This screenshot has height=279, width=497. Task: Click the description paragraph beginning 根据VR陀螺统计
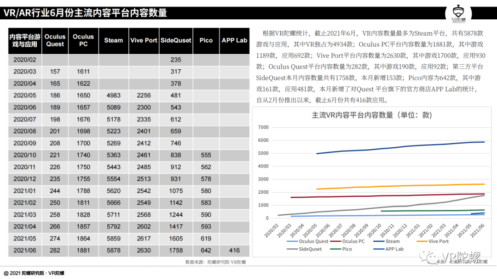[370, 67]
